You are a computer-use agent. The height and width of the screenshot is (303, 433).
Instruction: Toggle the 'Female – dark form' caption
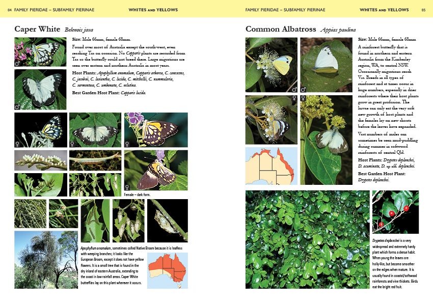click(x=137, y=195)
